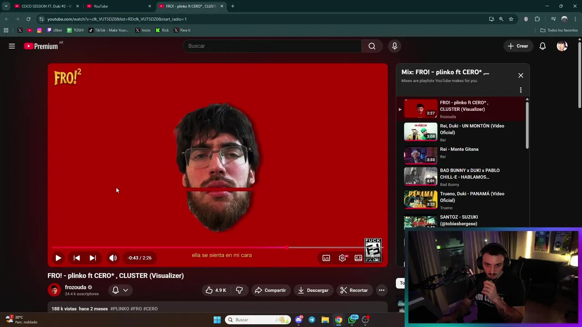582x327 pixels.
Task: Open the notifications bell in header
Action: (x=542, y=46)
